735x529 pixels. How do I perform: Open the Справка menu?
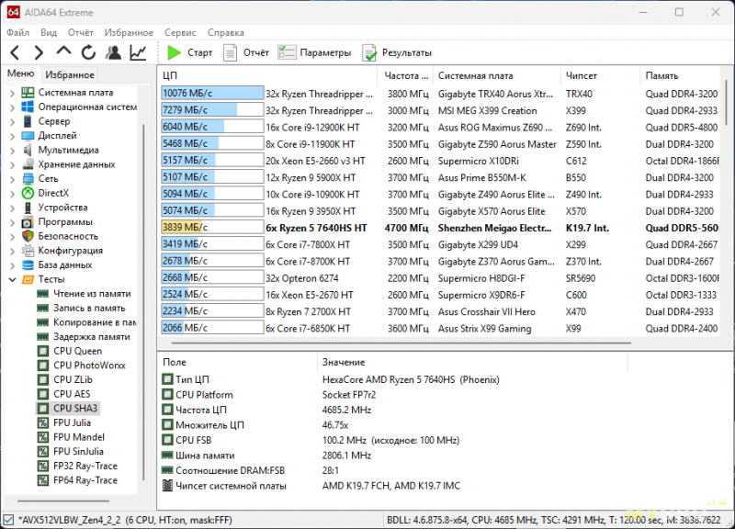[x=225, y=32]
